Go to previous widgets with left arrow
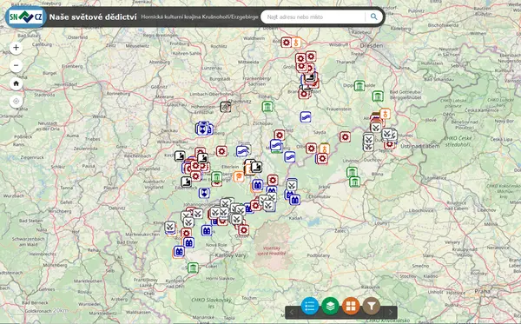The height and width of the screenshot is (324, 521). pyautogui.click(x=292, y=312)
